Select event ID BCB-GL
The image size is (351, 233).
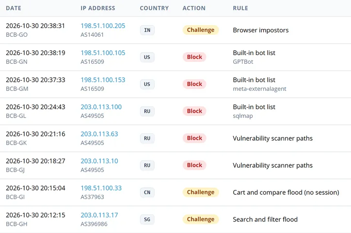click(16, 116)
